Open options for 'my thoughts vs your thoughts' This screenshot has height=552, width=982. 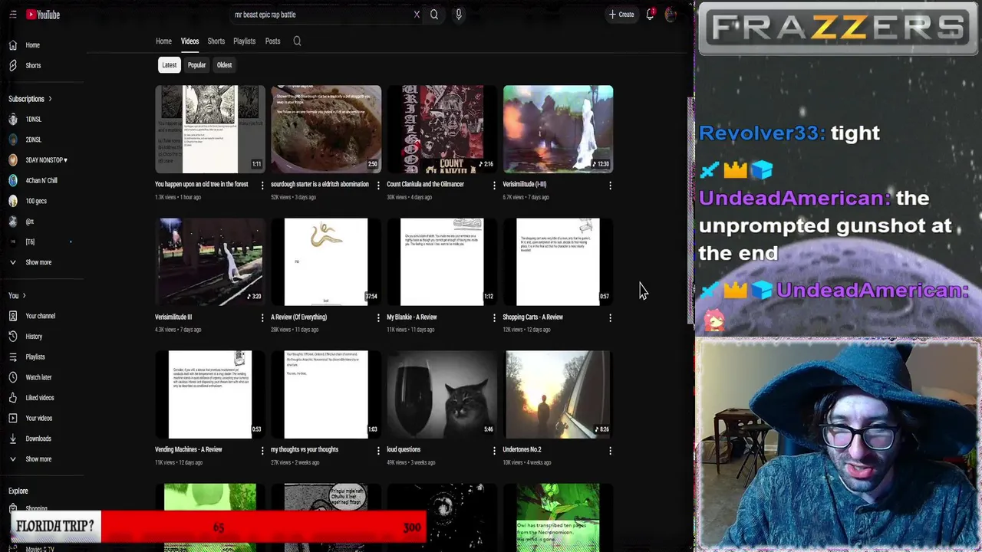click(x=378, y=450)
